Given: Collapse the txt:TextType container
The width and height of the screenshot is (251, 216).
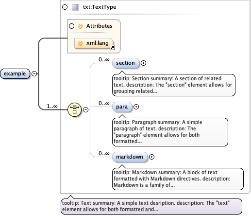Looking at the screenshot, I should (65, 7).
